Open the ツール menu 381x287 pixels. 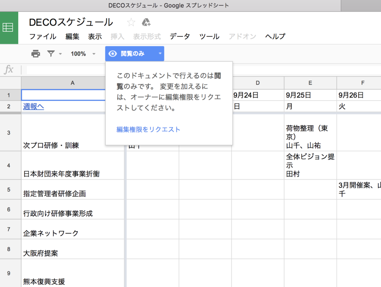(x=209, y=36)
